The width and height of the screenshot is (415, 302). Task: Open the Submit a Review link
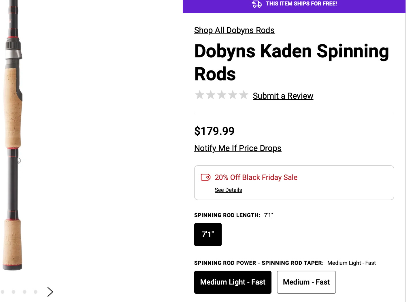coord(283,96)
